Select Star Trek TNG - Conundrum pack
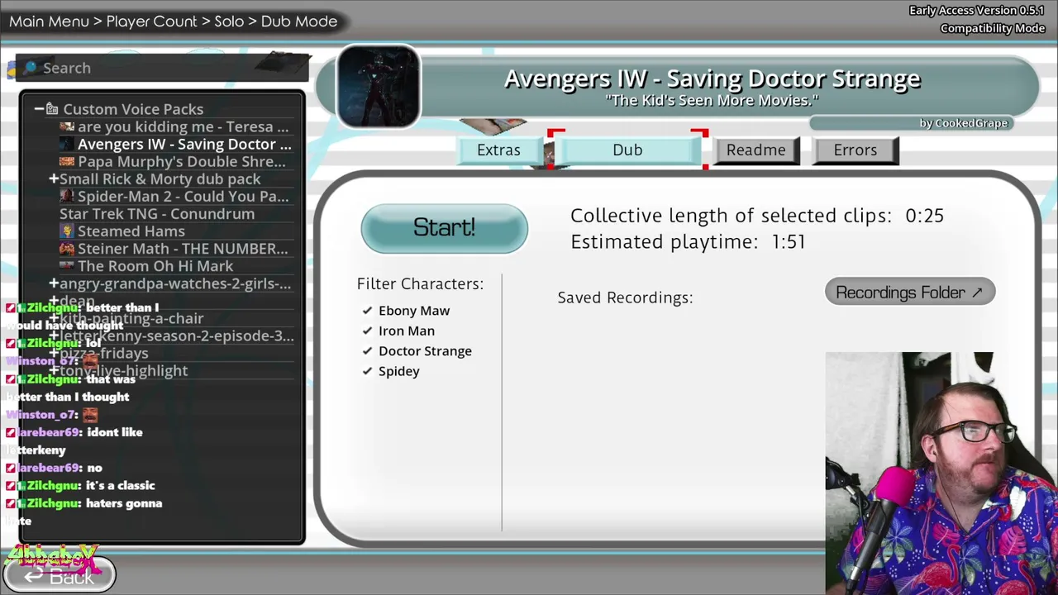This screenshot has width=1058, height=595. pyautogui.click(x=157, y=213)
